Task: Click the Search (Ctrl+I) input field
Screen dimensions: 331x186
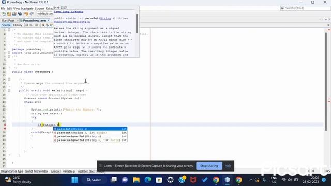Action: tap(305, 8)
